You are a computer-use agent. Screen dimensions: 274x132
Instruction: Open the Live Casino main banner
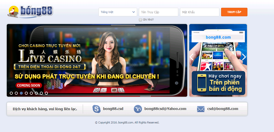click(x=97, y=60)
